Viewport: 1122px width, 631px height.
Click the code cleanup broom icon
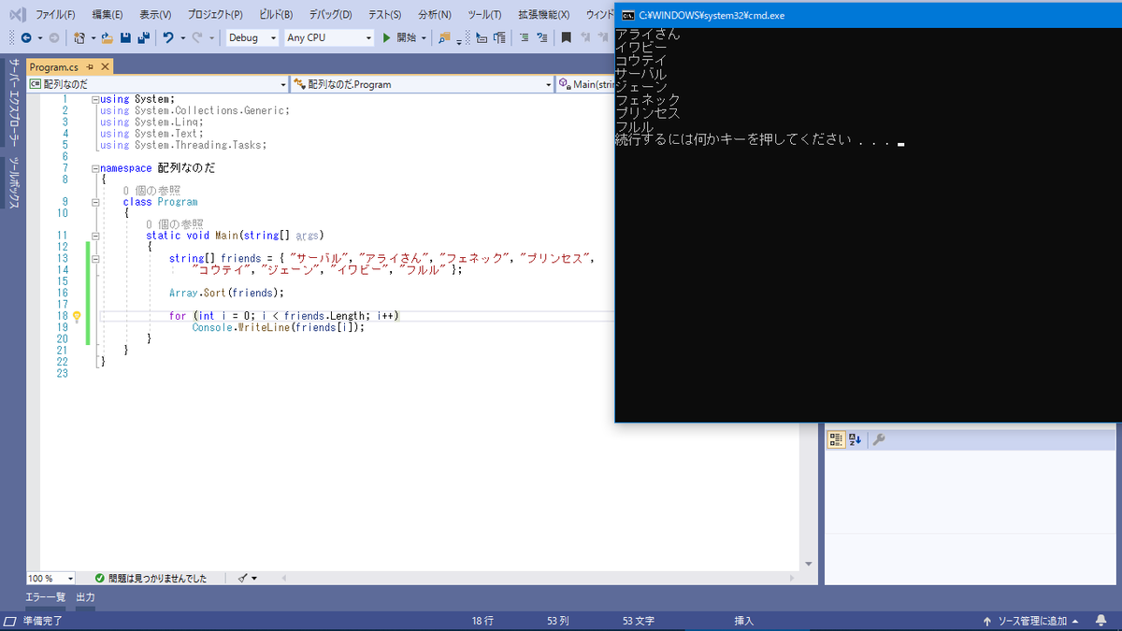click(243, 579)
